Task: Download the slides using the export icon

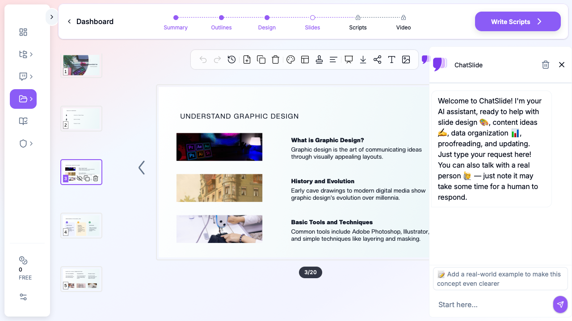Action: pos(363,60)
